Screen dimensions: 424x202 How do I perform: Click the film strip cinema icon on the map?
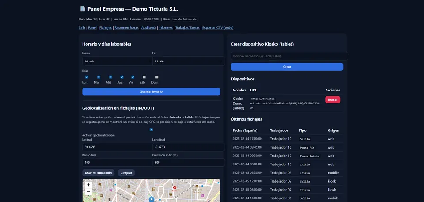(x=154, y=189)
